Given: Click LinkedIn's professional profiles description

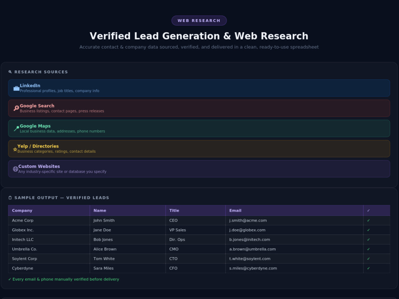Looking at the screenshot, I should pyautogui.click(x=59, y=91).
